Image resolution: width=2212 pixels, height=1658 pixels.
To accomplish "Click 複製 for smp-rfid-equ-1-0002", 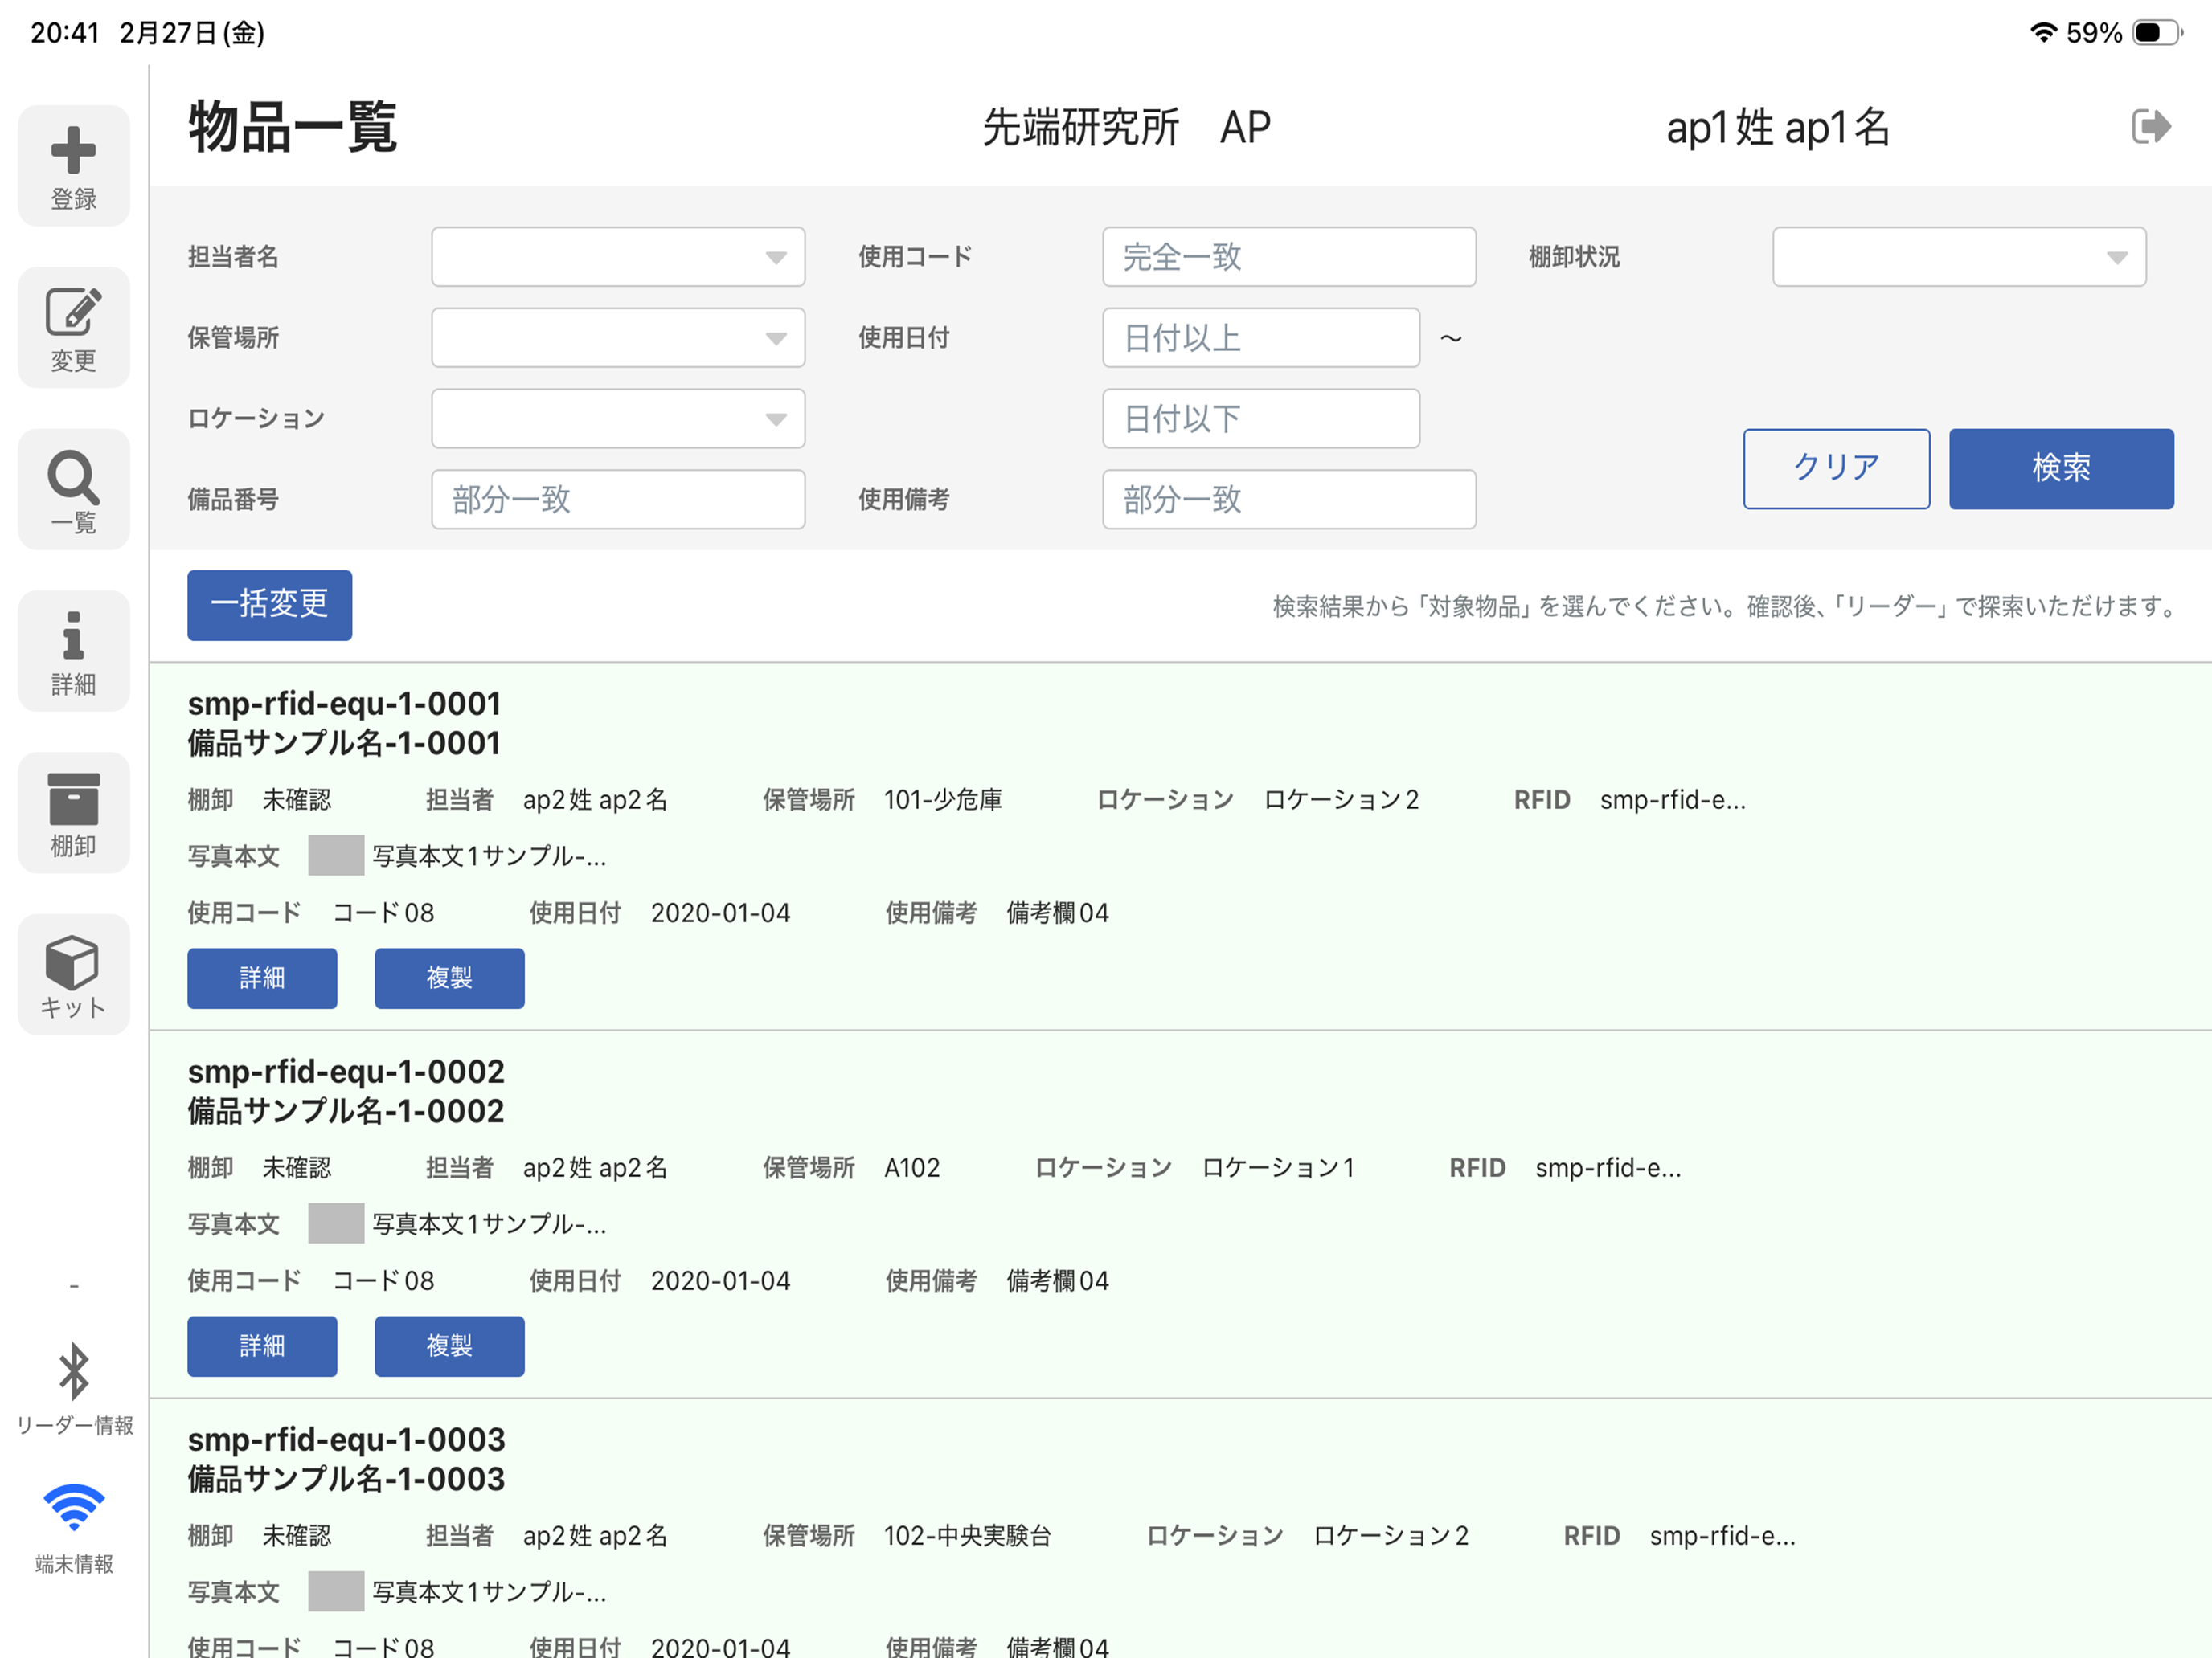I will pyautogui.click(x=449, y=1346).
